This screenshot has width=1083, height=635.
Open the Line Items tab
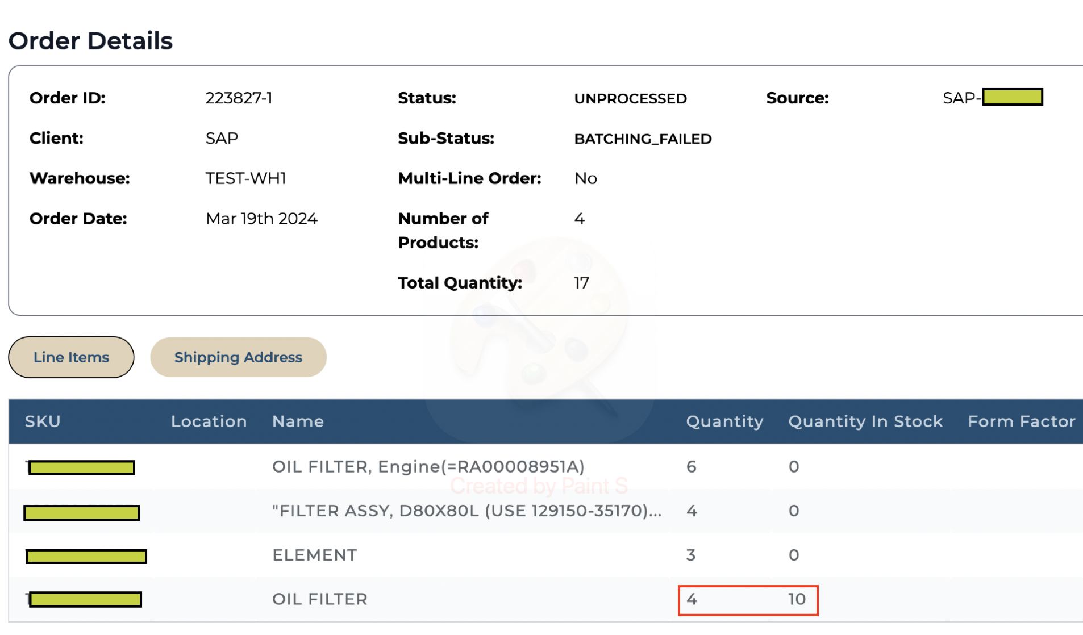tap(71, 357)
